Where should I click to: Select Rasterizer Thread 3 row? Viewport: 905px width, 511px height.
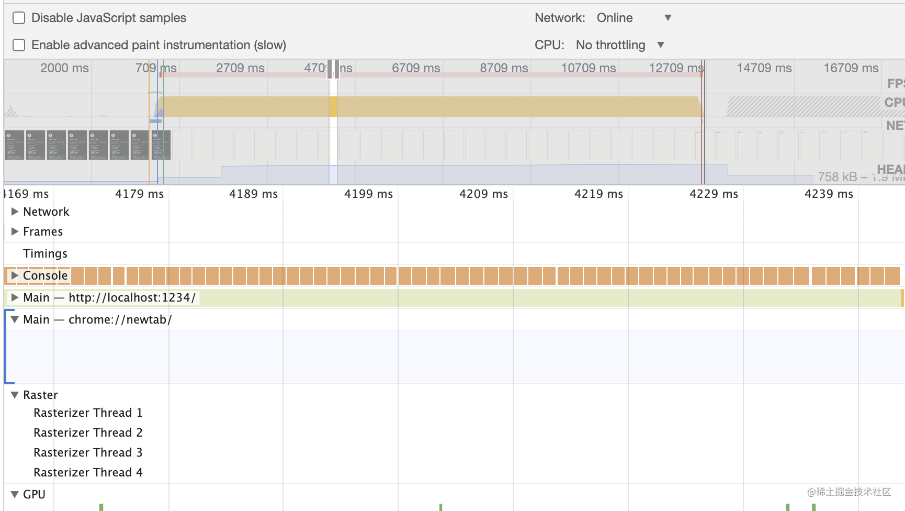(x=88, y=452)
